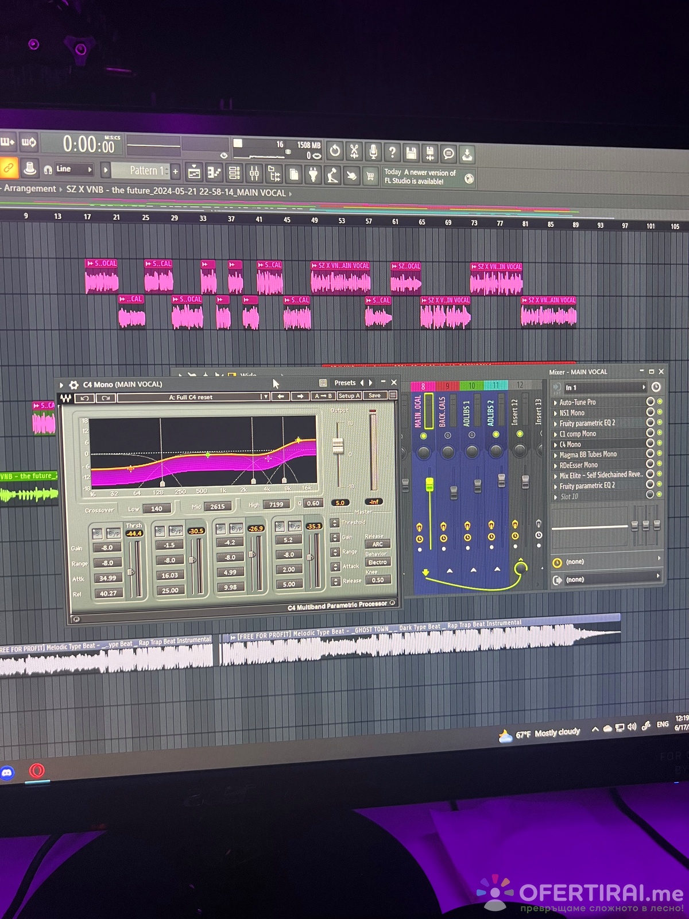Image resolution: width=689 pixels, height=919 pixels.
Task: Open the mixer sliders icon
Action: (254, 173)
